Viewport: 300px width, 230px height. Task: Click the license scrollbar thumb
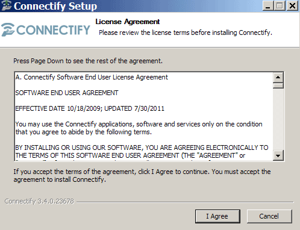click(278, 85)
